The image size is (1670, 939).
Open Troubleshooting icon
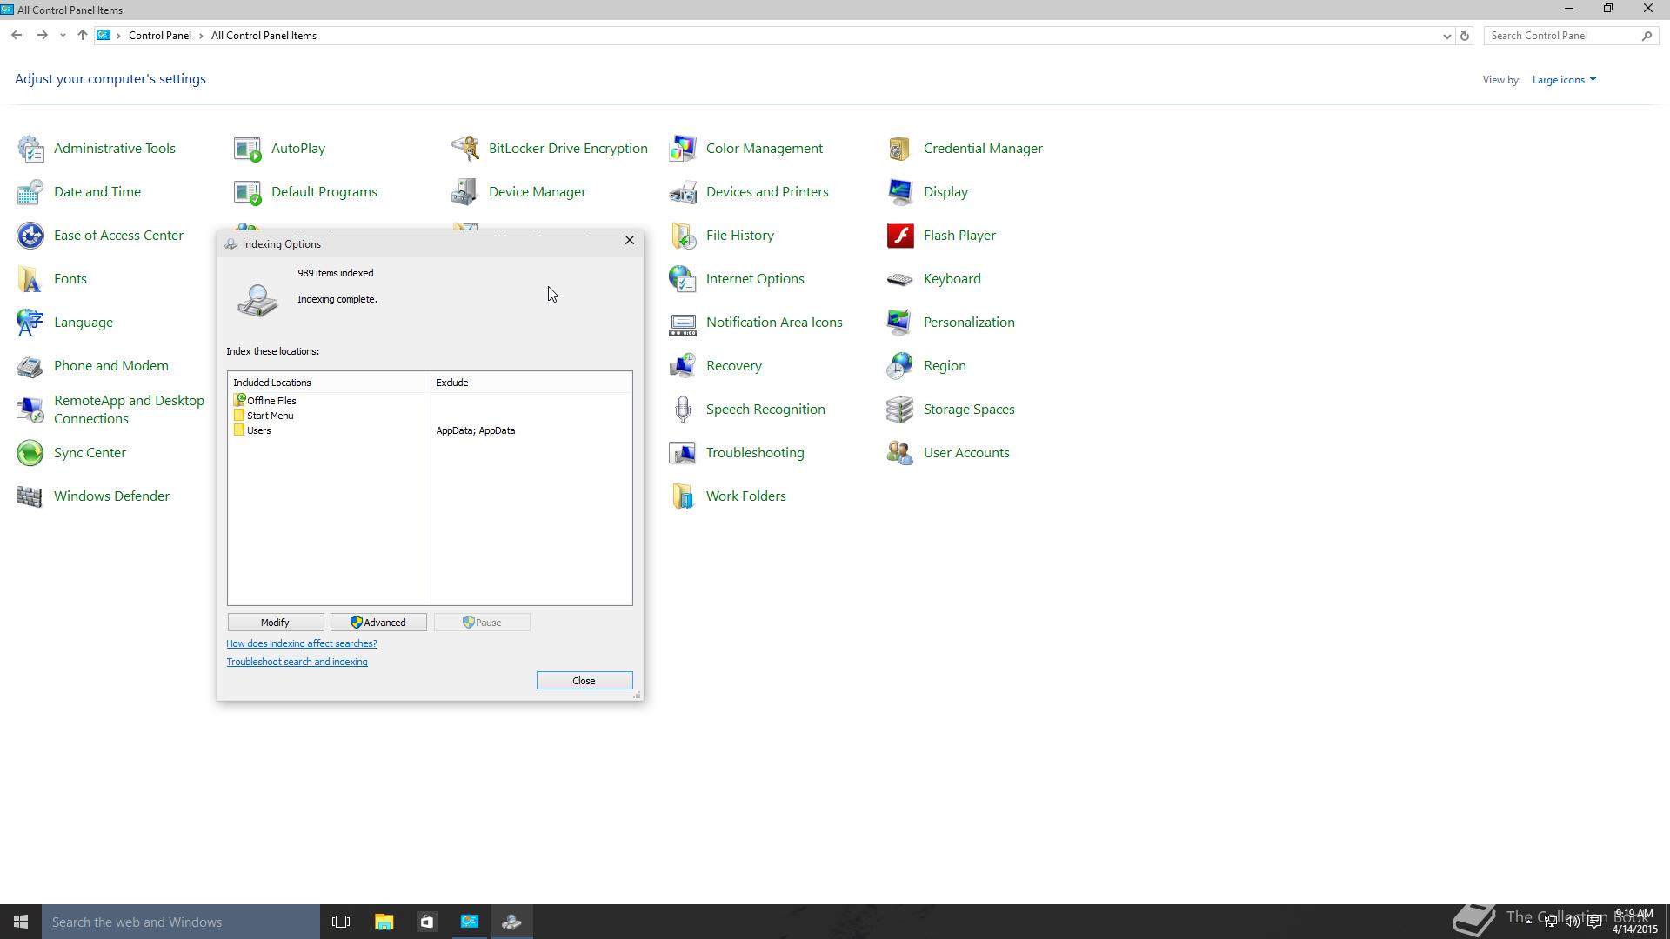point(683,453)
